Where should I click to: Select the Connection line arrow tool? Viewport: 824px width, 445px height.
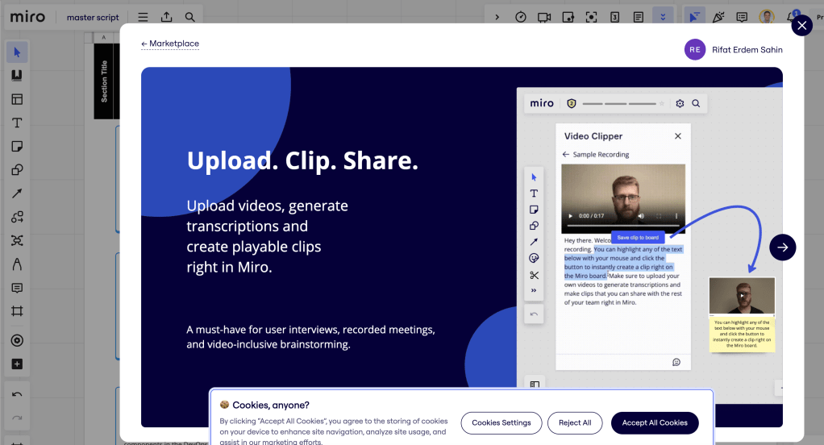[x=17, y=193]
